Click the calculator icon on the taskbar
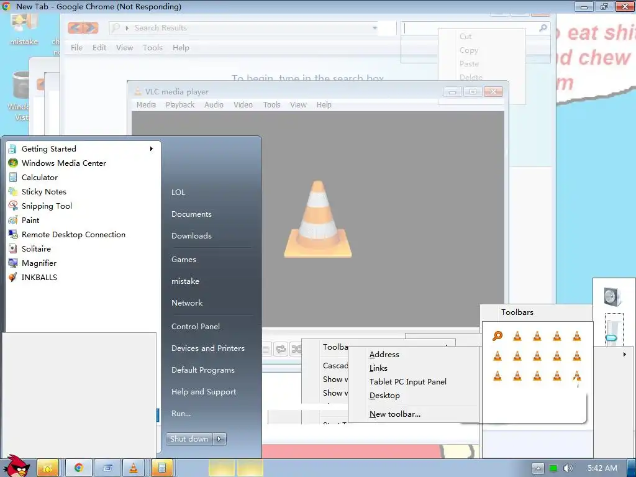This screenshot has width=636, height=477. 162,468
